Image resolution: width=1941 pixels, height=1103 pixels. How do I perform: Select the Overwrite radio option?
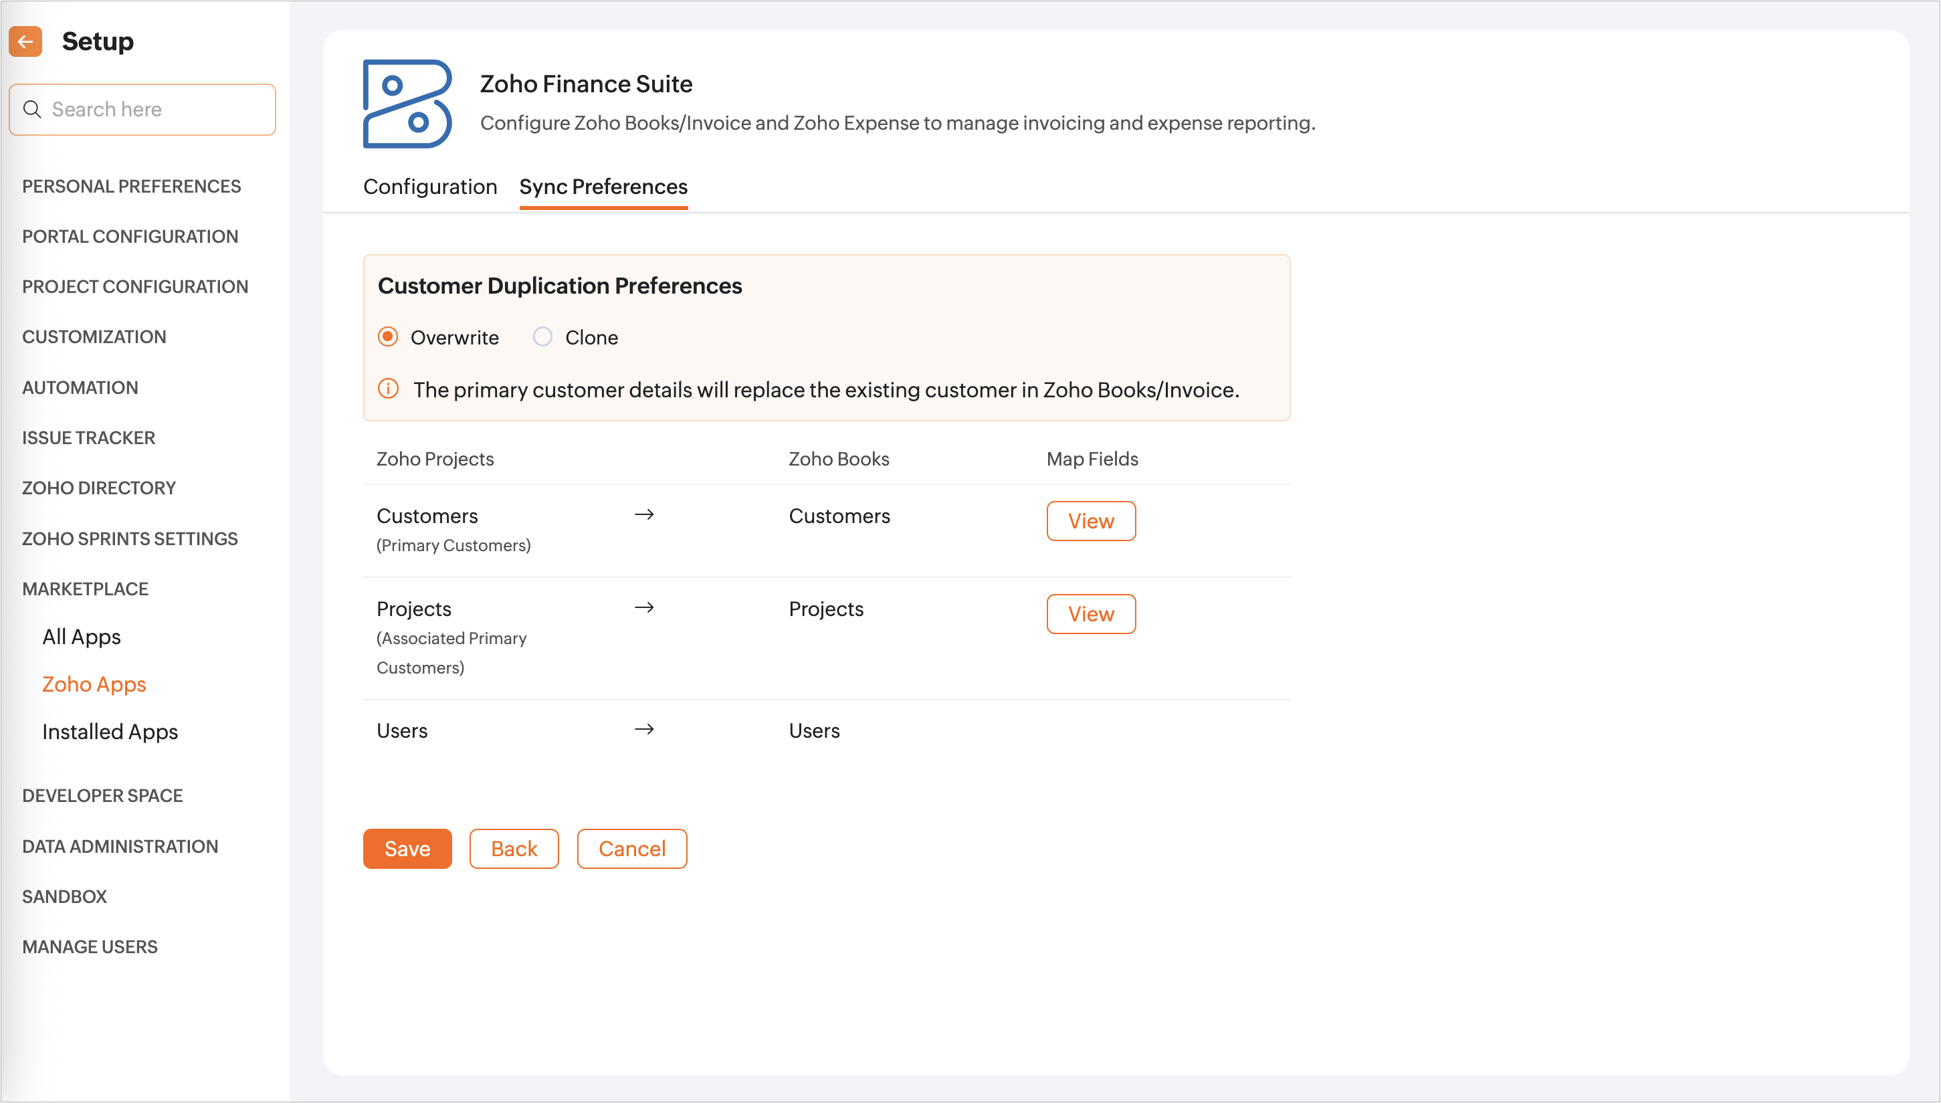tap(388, 337)
